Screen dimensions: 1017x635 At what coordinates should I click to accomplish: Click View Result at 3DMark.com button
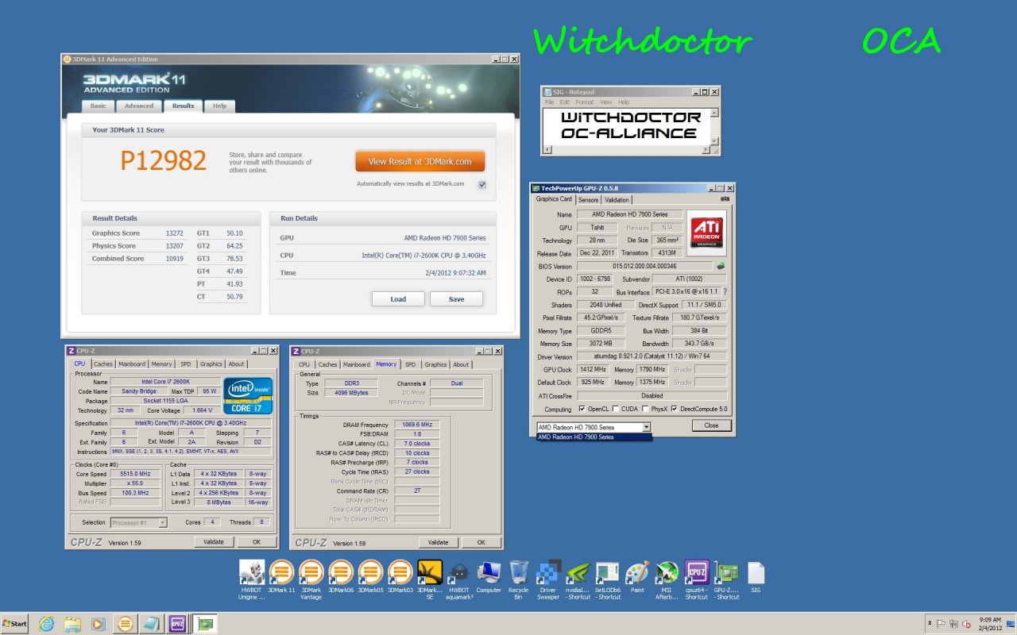point(420,161)
